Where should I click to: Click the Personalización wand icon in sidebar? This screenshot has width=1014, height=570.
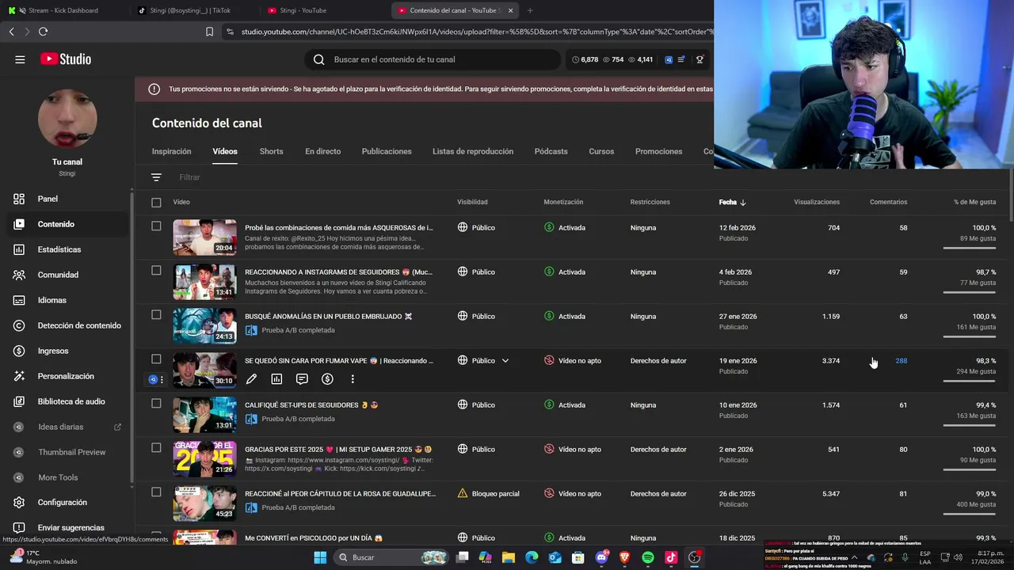(x=20, y=376)
